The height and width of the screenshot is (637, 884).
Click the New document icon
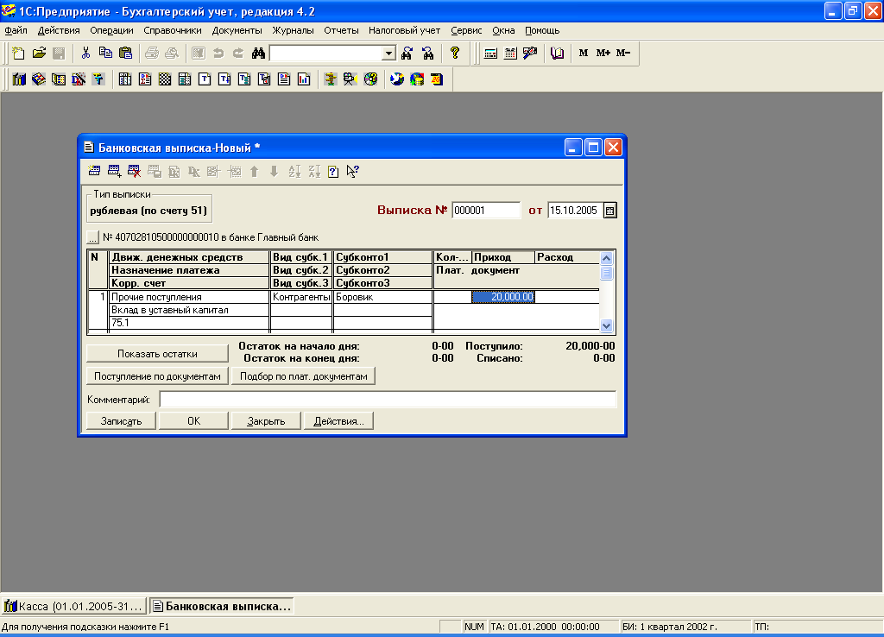pos(18,53)
